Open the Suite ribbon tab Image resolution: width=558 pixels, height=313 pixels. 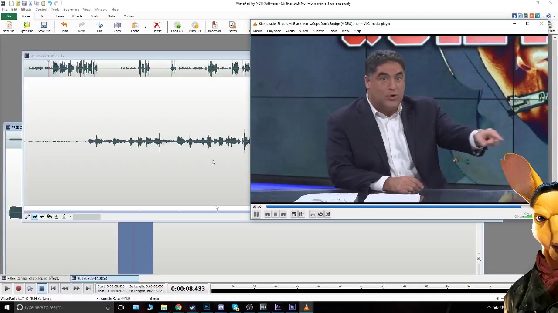point(112,16)
